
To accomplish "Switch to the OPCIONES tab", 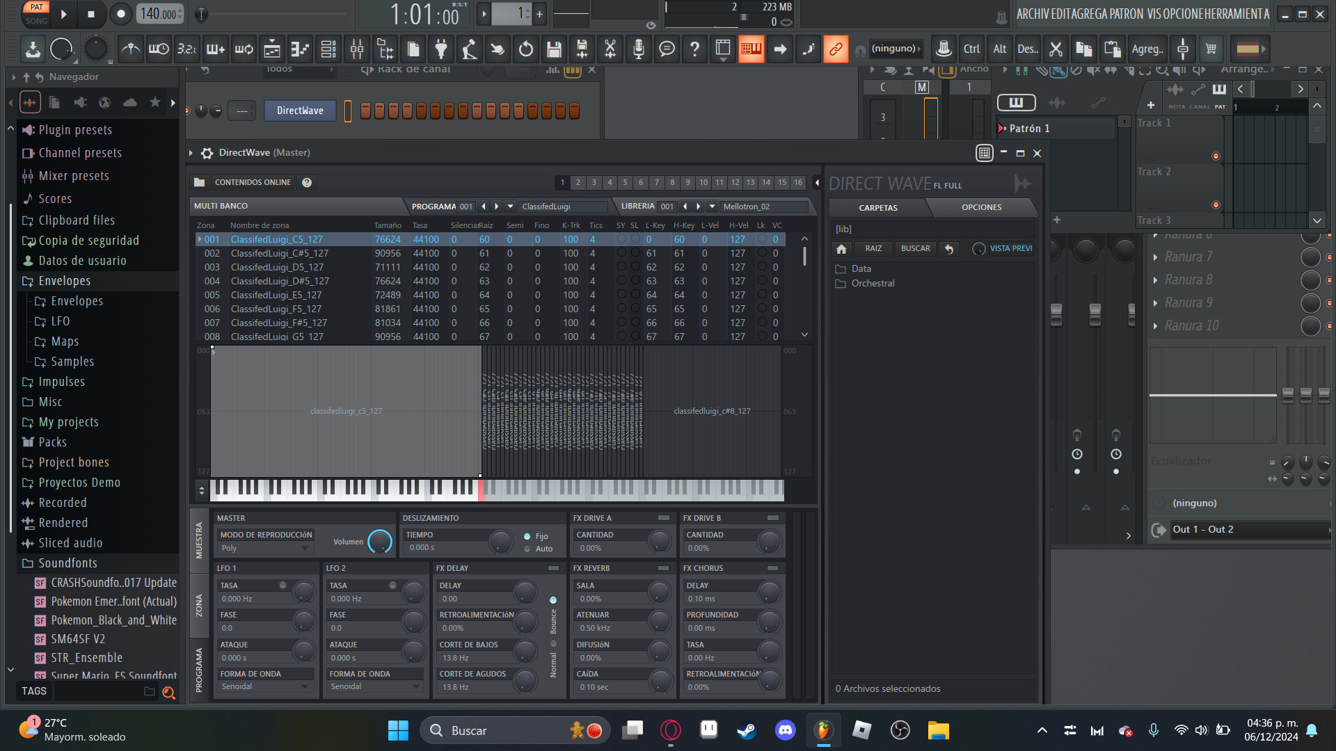I will point(981,207).
